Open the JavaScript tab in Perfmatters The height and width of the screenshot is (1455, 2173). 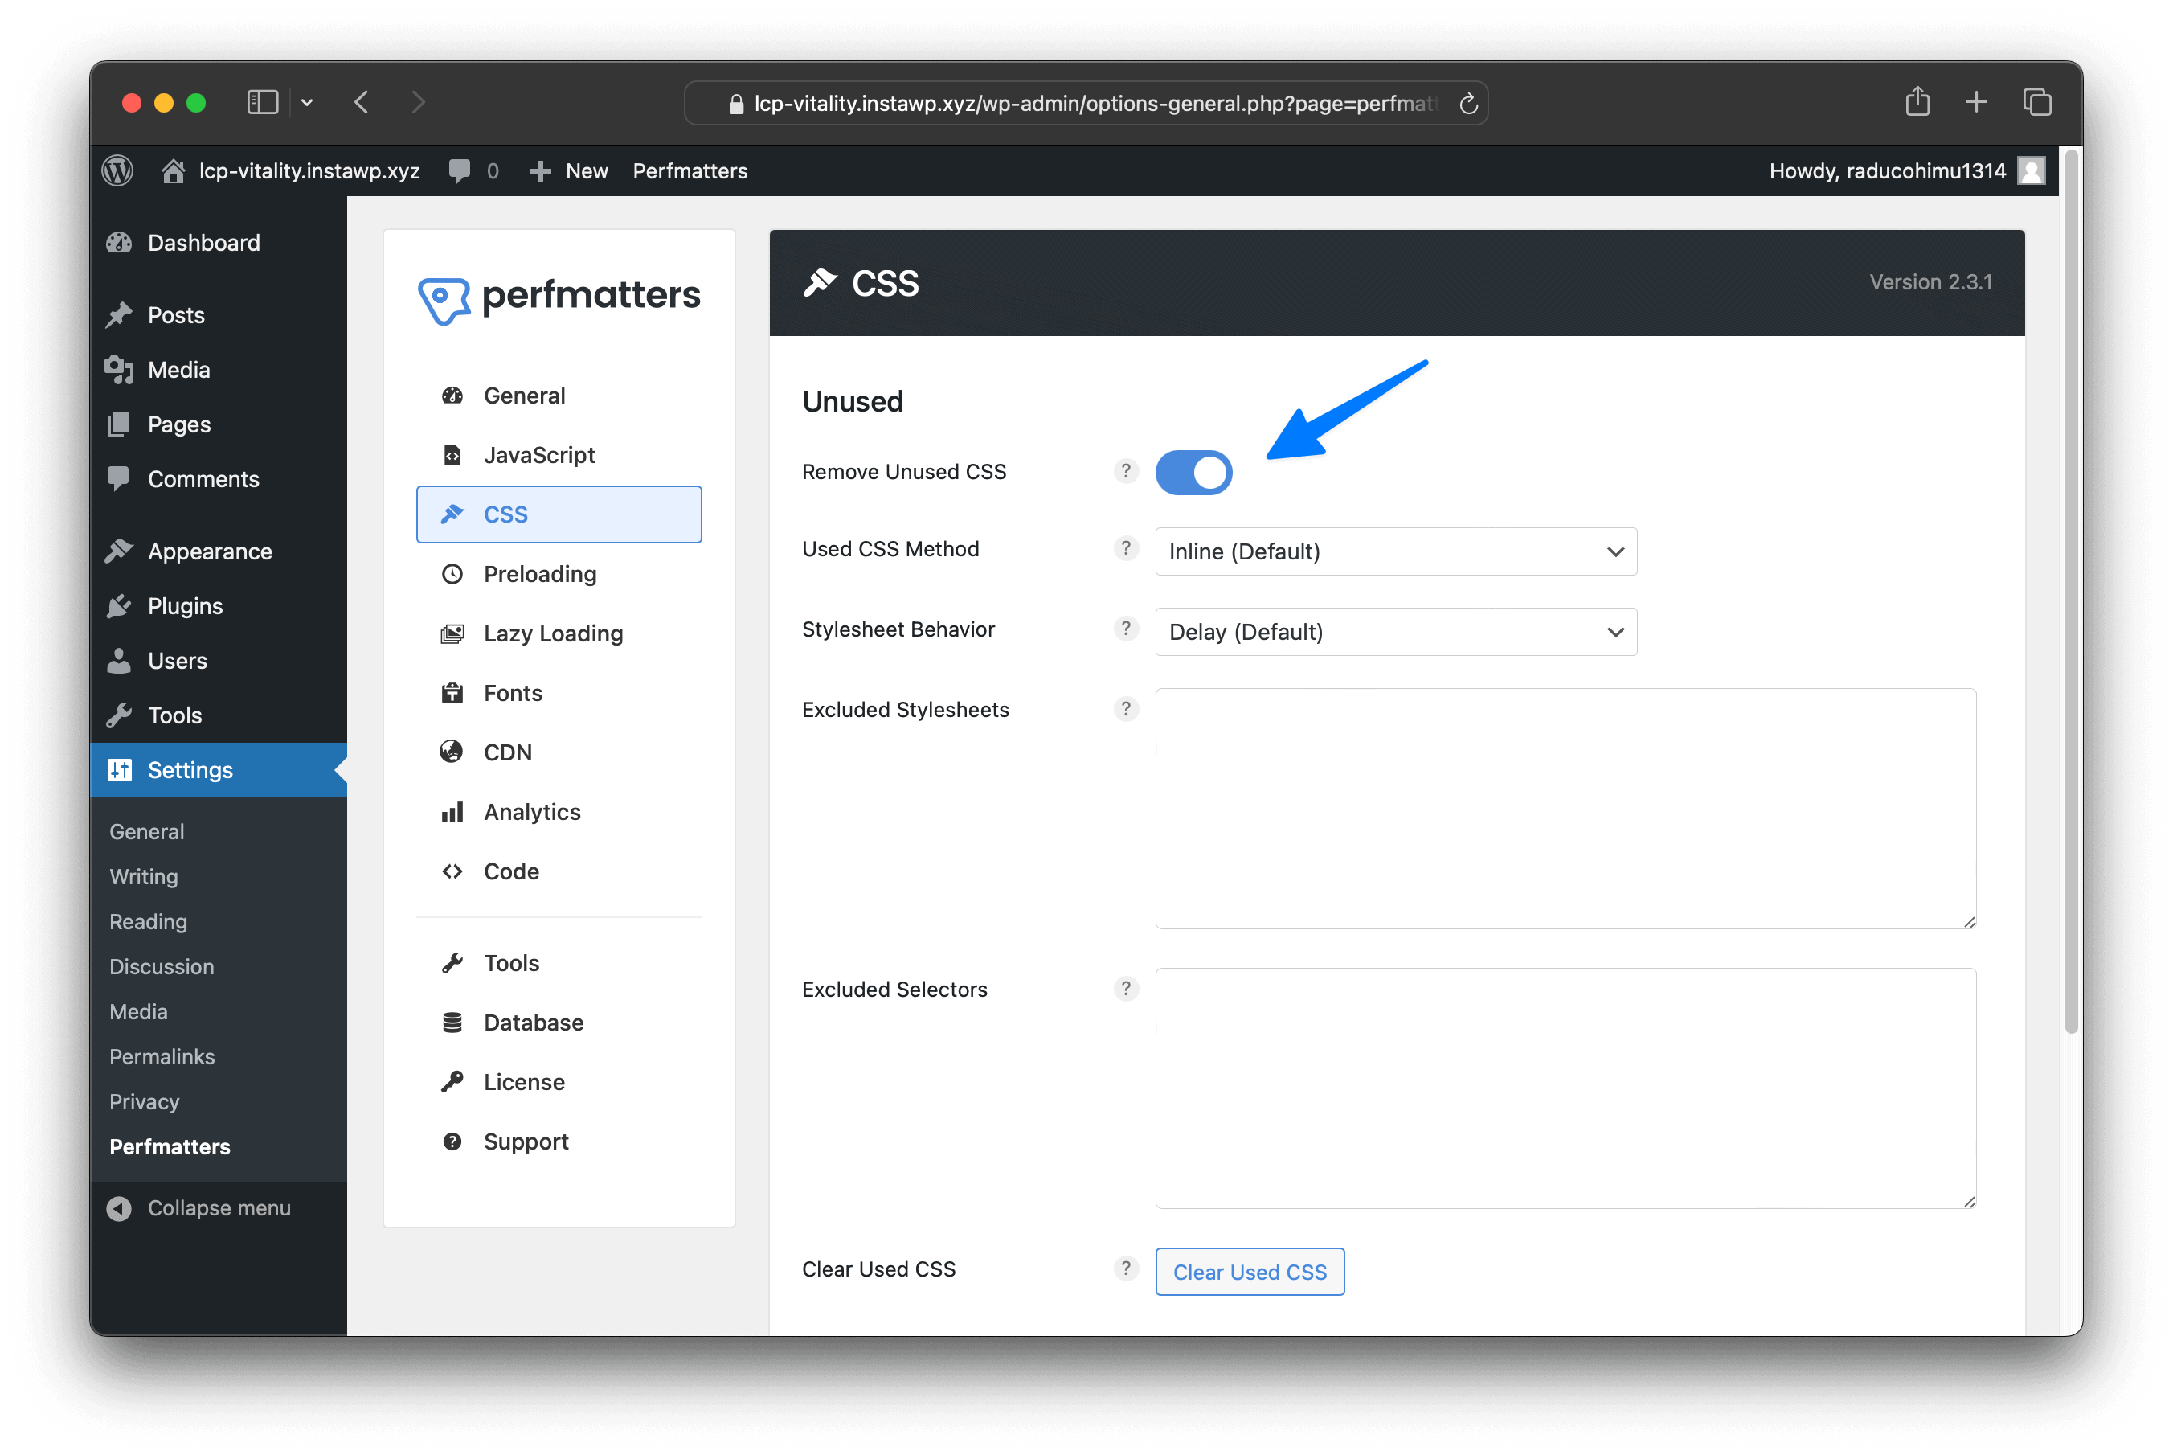click(x=539, y=455)
